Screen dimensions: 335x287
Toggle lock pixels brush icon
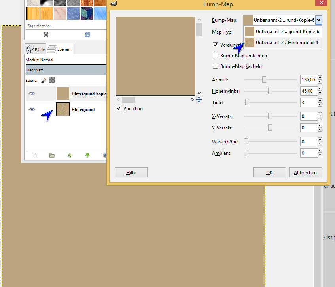pos(44,81)
